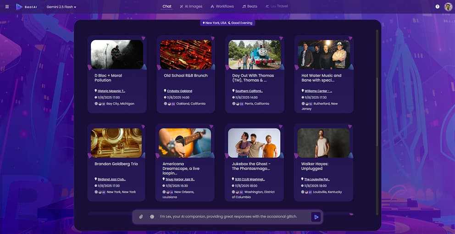The image size is (455, 234).
Task: Open the Workflows tab
Action: pos(222,6)
